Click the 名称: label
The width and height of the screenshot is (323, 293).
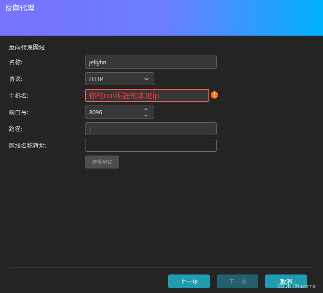coord(15,62)
